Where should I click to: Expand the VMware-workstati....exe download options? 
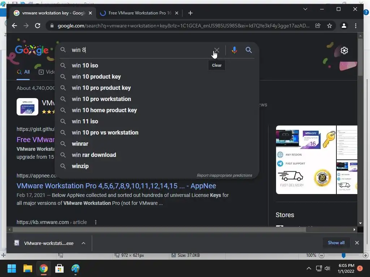(83, 243)
